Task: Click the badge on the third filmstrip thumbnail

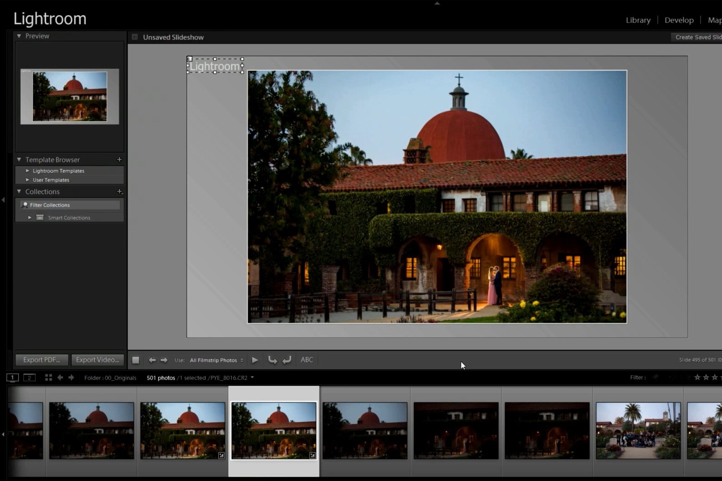Action: [221, 455]
